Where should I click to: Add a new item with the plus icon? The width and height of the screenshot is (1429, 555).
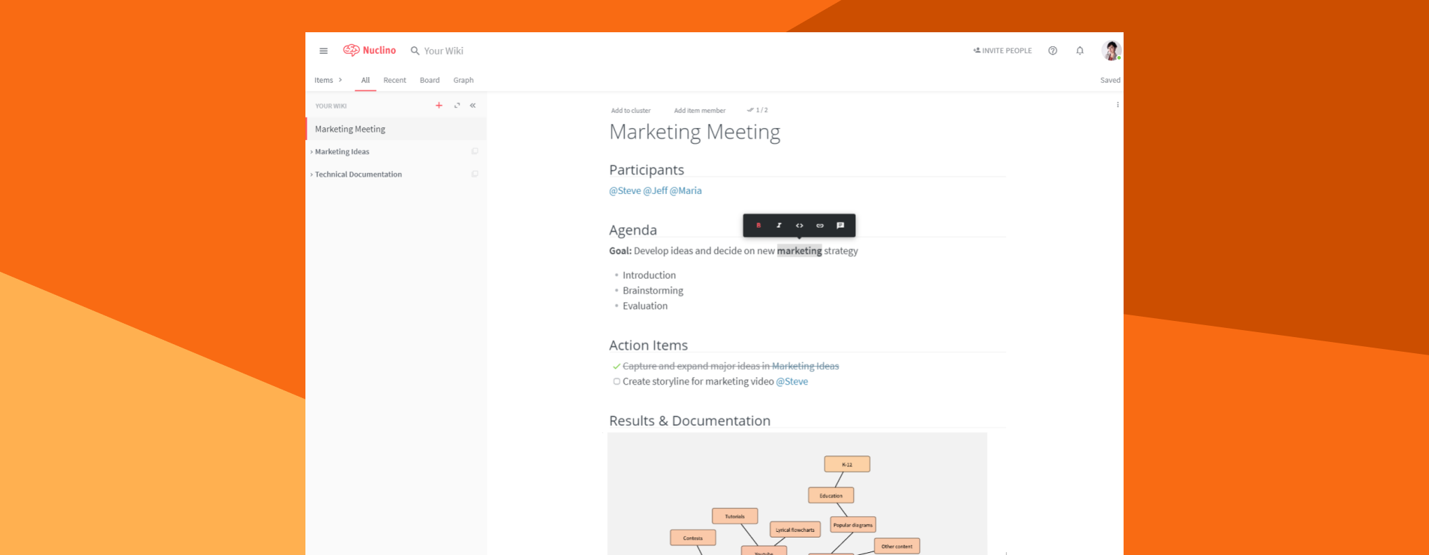pos(439,105)
